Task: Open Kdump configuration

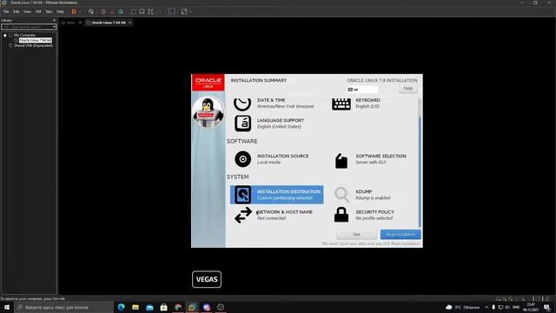Action: (361, 195)
